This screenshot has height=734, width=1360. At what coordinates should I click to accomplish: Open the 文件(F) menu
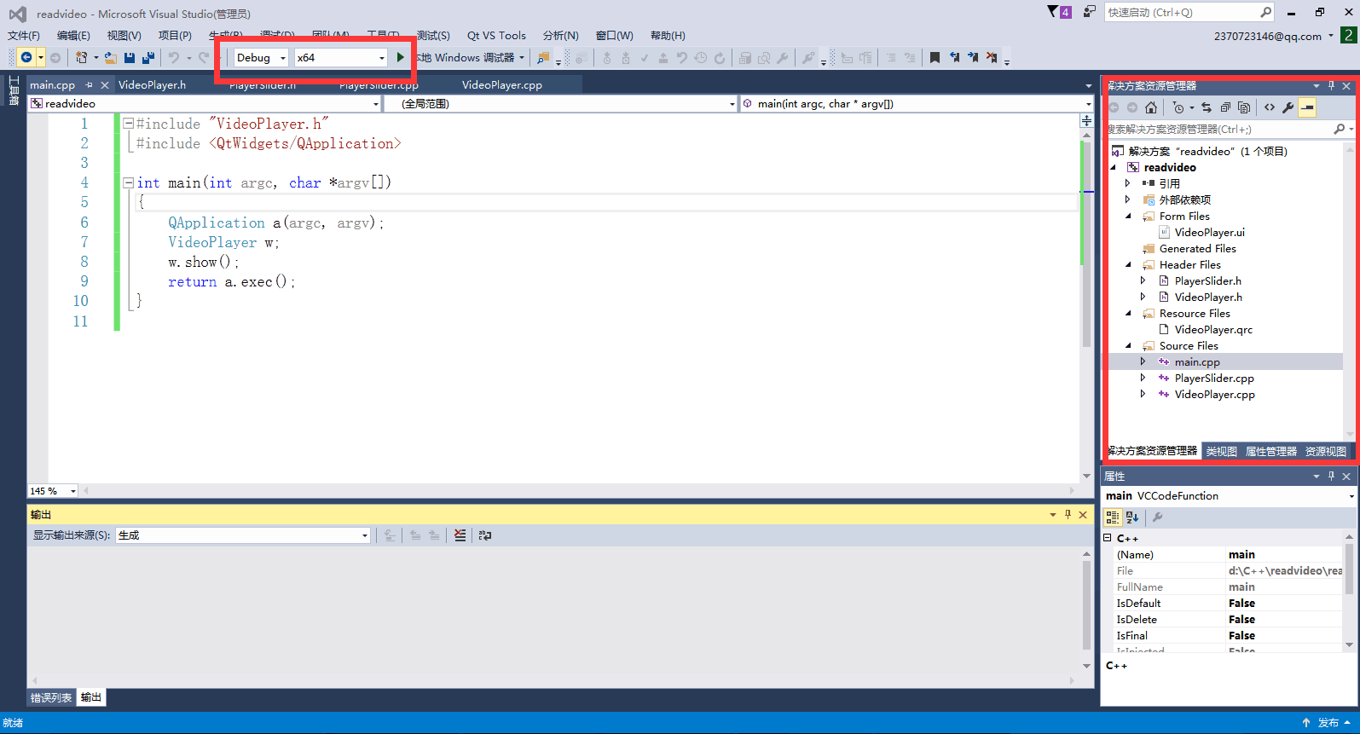[24, 36]
